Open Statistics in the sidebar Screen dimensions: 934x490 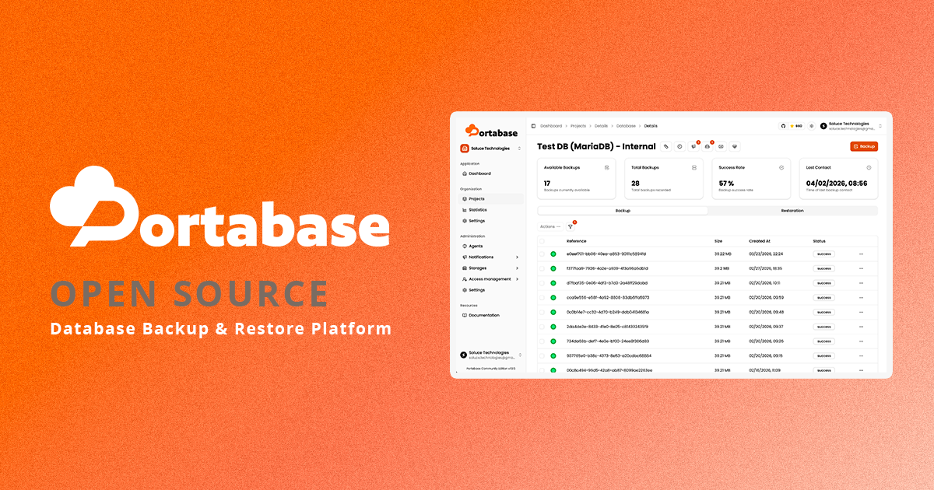(491, 210)
